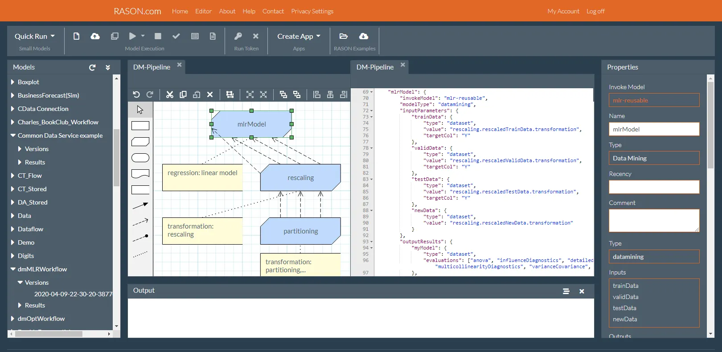Switch to the right DM-Pipeline code tab
Screen dimensions: 722x352
pyautogui.click(x=375, y=67)
